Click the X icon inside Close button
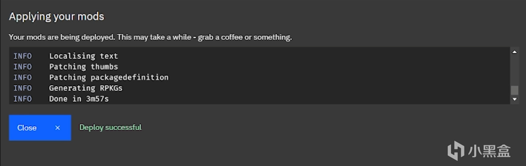The image size is (526, 166). [x=57, y=128]
